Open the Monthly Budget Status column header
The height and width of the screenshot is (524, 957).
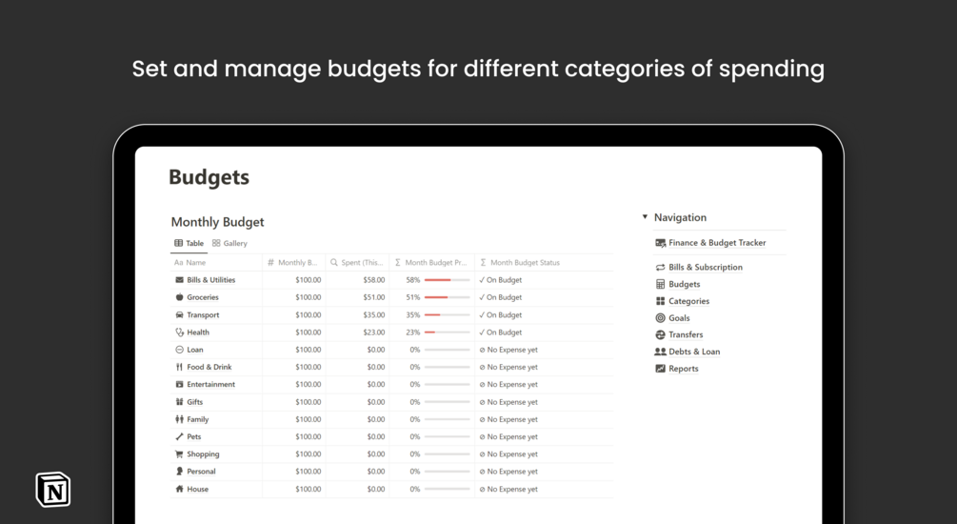coord(524,263)
